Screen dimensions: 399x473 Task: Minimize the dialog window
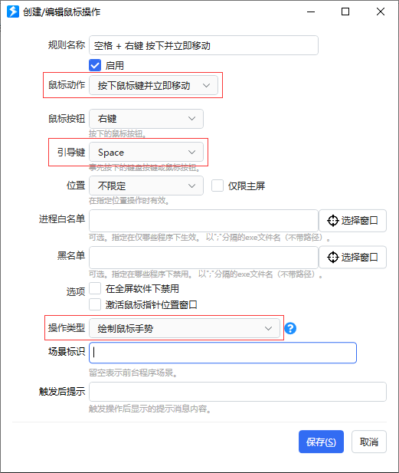click(311, 12)
